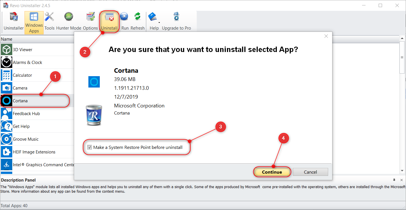This screenshot has height=210, width=406.
Task: Click the Feedback Hub app icon
Action: [x=6, y=113]
